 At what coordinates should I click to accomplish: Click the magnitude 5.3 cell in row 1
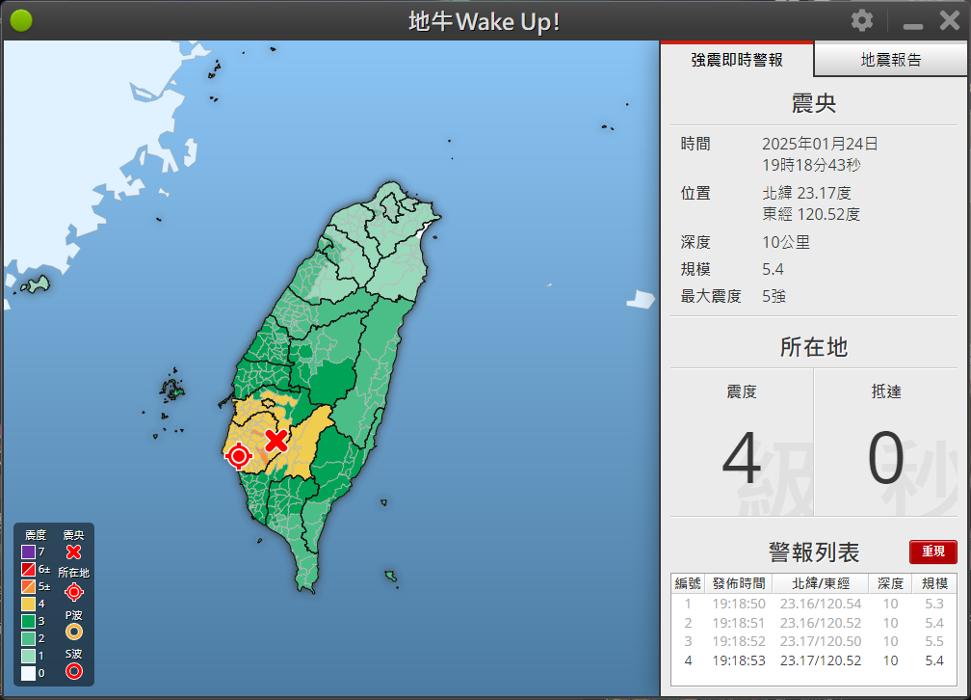click(934, 604)
